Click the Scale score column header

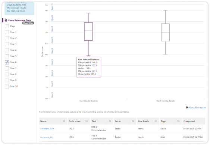click(x=75, y=121)
